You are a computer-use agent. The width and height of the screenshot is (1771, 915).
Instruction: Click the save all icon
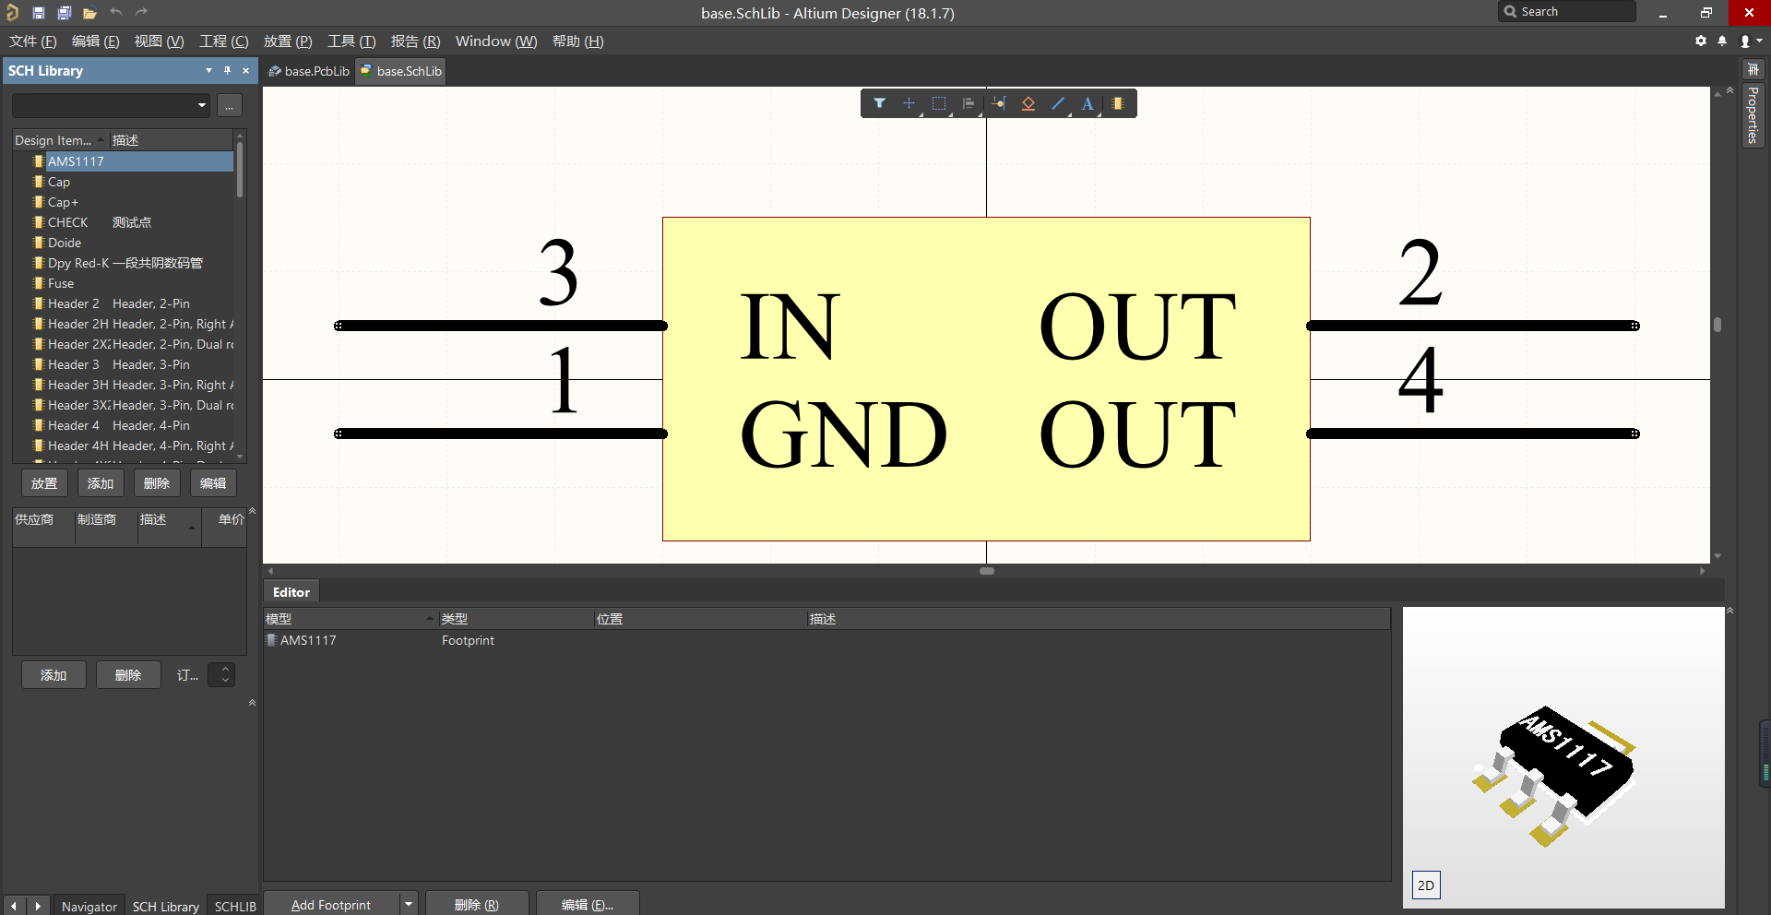click(64, 13)
